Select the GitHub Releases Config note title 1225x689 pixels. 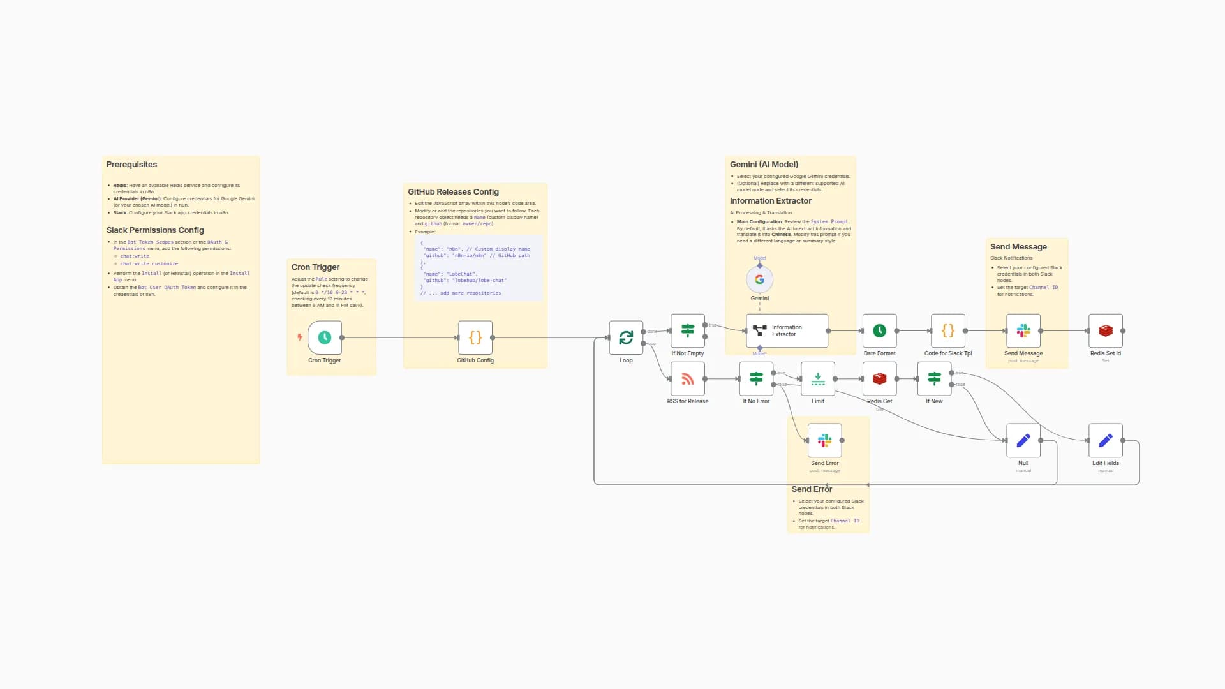[x=454, y=192]
